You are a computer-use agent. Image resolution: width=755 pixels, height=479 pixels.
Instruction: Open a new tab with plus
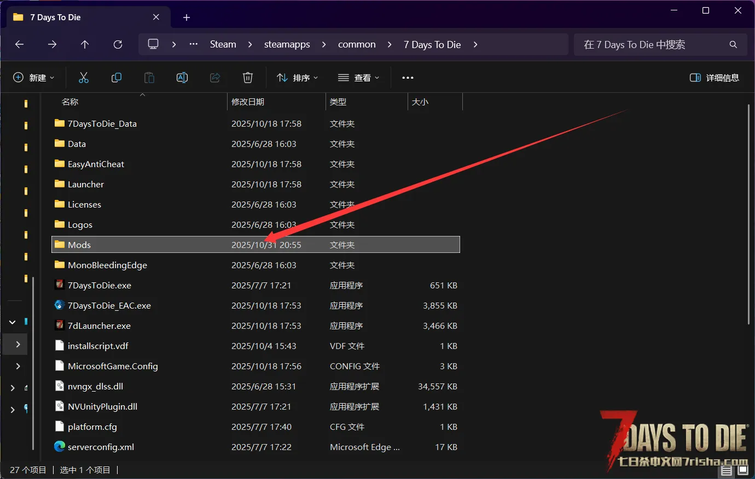click(187, 17)
